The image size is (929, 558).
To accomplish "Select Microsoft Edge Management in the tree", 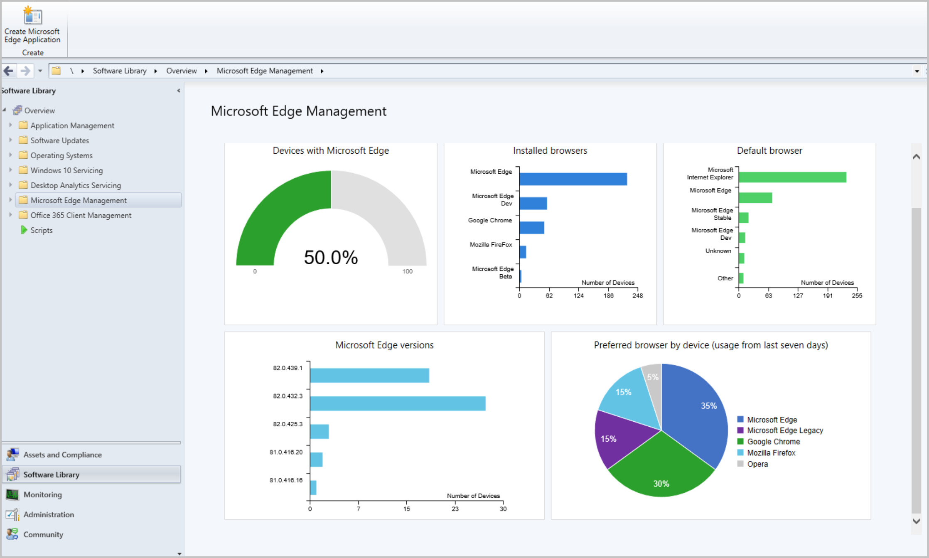I will pyautogui.click(x=79, y=200).
